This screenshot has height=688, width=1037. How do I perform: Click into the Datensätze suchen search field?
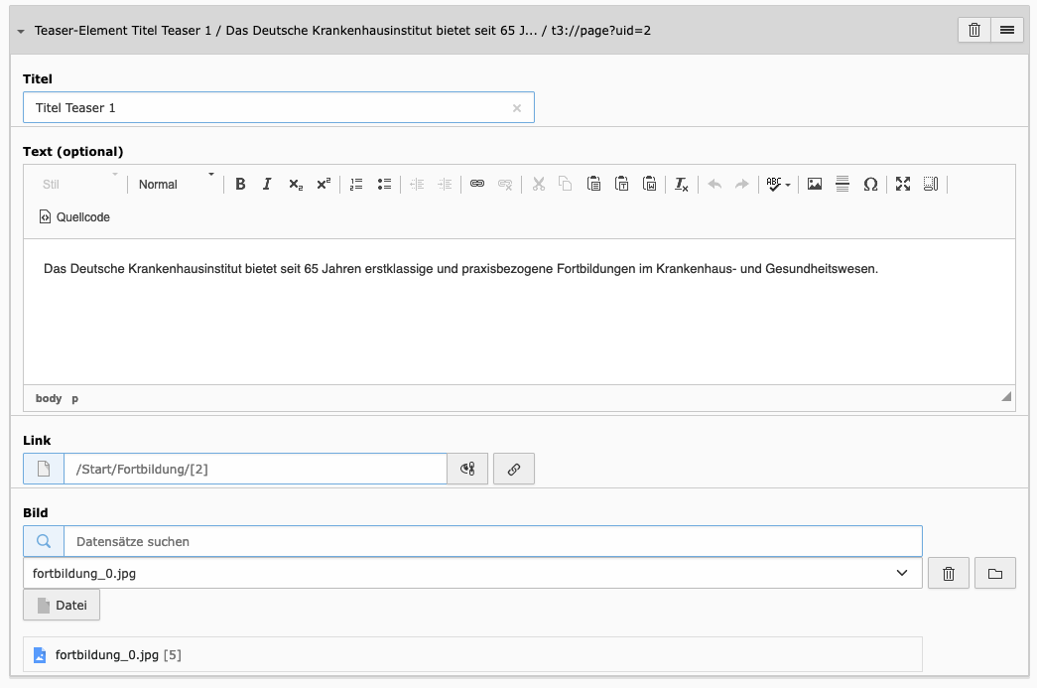(492, 541)
